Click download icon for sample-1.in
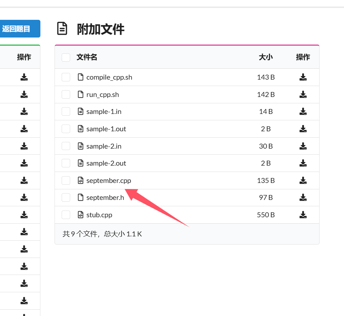 point(303,111)
